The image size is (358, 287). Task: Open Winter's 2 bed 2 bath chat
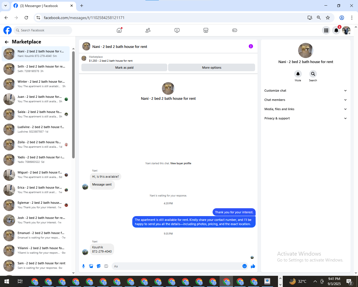click(36, 84)
